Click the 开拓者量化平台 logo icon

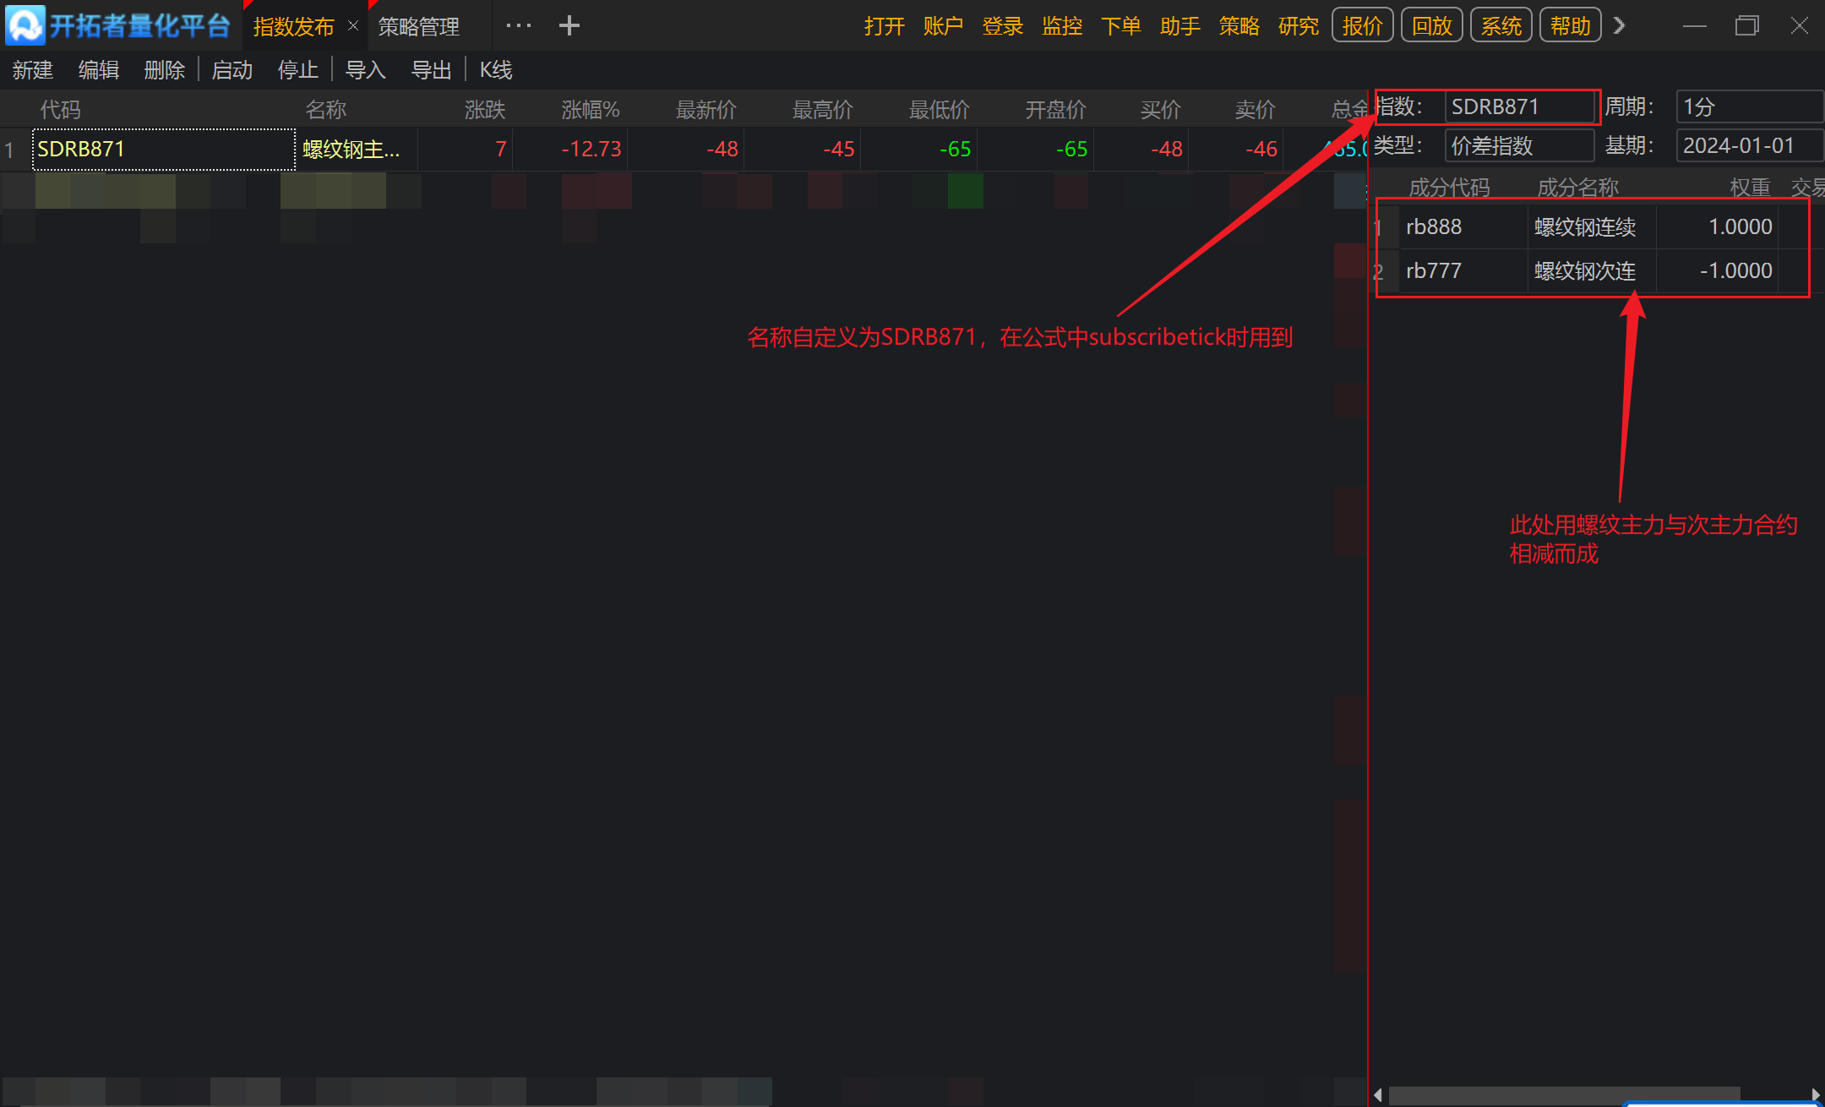[25, 25]
